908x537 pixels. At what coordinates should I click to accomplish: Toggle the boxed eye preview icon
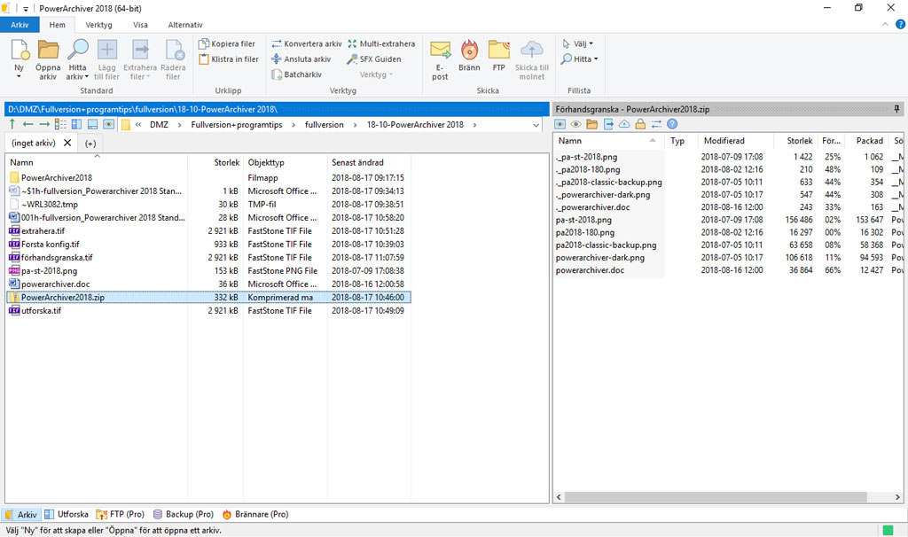[560, 124]
